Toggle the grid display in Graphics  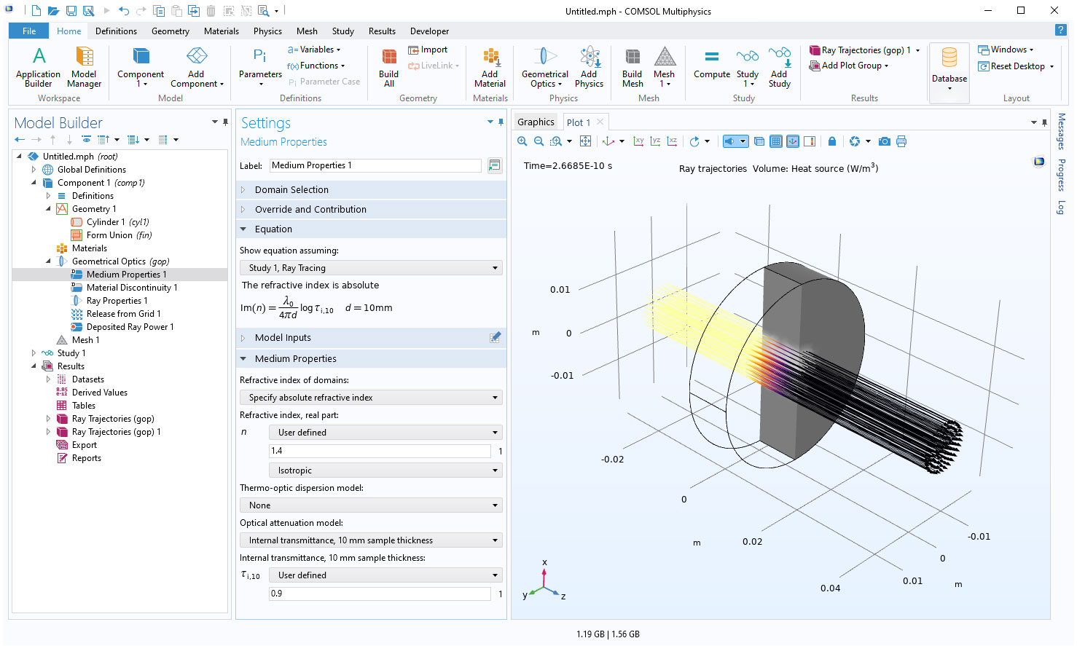776,141
